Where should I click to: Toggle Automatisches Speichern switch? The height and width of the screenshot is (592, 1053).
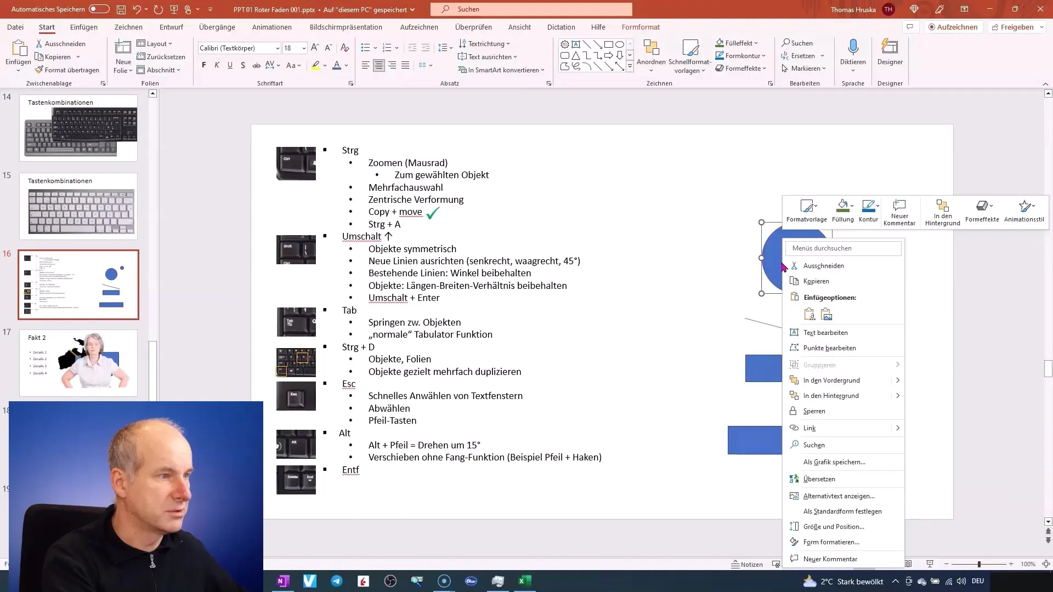(x=99, y=9)
